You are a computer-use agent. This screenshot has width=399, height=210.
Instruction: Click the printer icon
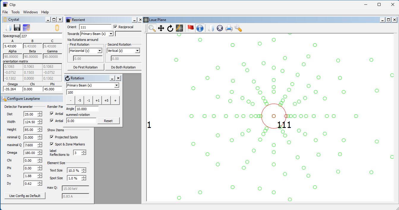tap(229, 28)
